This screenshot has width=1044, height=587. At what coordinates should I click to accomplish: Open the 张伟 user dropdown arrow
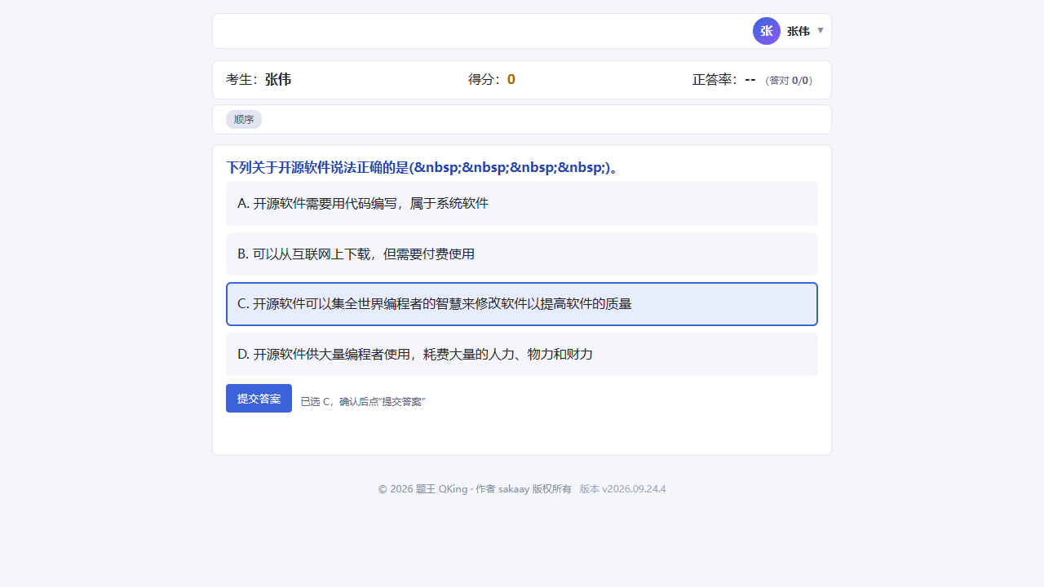pyautogui.click(x=821, y=31)
